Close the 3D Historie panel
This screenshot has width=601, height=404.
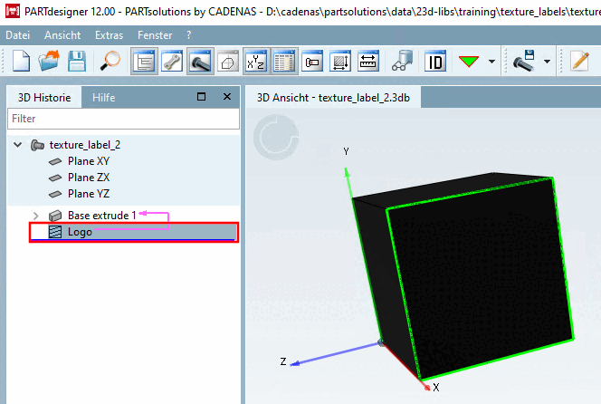227,97
